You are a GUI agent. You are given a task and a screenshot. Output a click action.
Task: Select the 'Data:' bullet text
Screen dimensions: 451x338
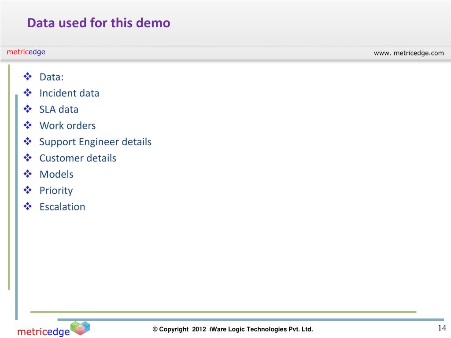(52, 77)
